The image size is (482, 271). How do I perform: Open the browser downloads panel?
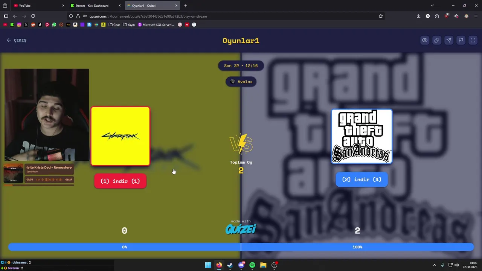tap(418, 16)
